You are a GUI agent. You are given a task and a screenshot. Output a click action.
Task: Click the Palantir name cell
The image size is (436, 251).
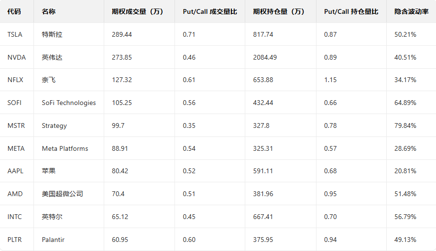53,240
